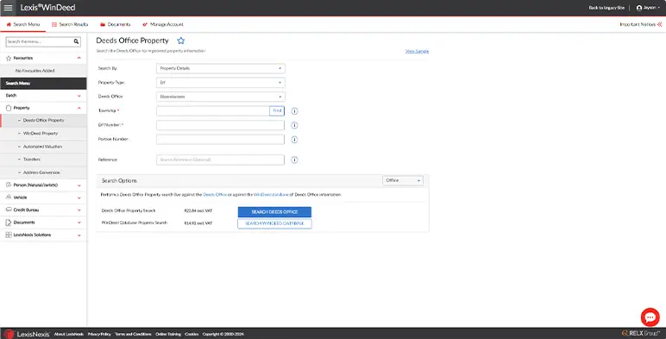Click the Search WinDeed Database button
666x339 pixels.
coord(274,223)
